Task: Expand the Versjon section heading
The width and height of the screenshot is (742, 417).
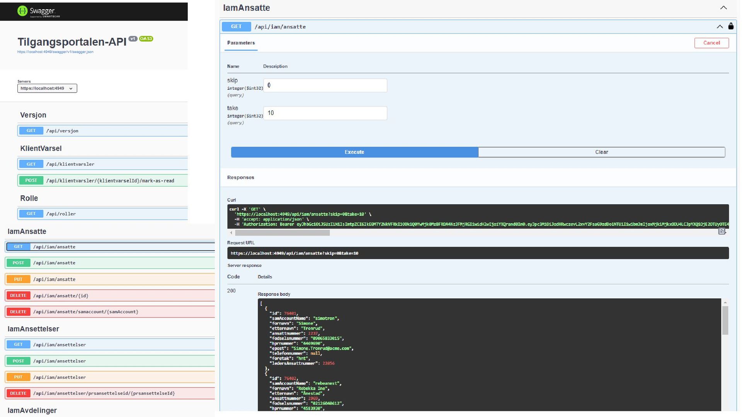Action: (33, 115)
